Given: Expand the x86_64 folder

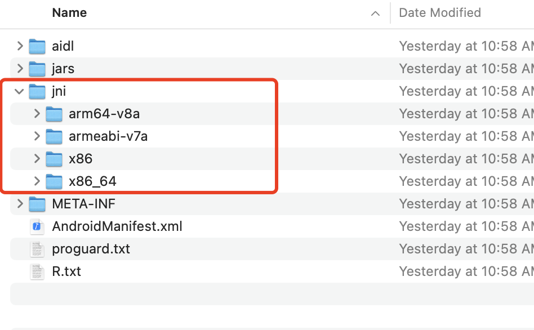Looking at the screenshot, I should pyautogui.click(x=36, y=181).
